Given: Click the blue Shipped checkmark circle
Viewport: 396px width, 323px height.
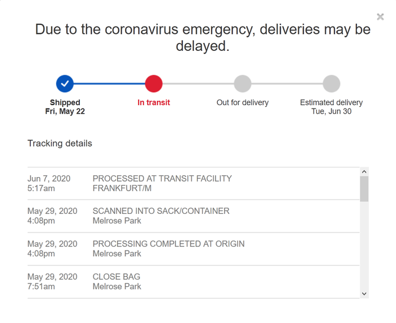Looking at the screenshot, I should [65, 84].
